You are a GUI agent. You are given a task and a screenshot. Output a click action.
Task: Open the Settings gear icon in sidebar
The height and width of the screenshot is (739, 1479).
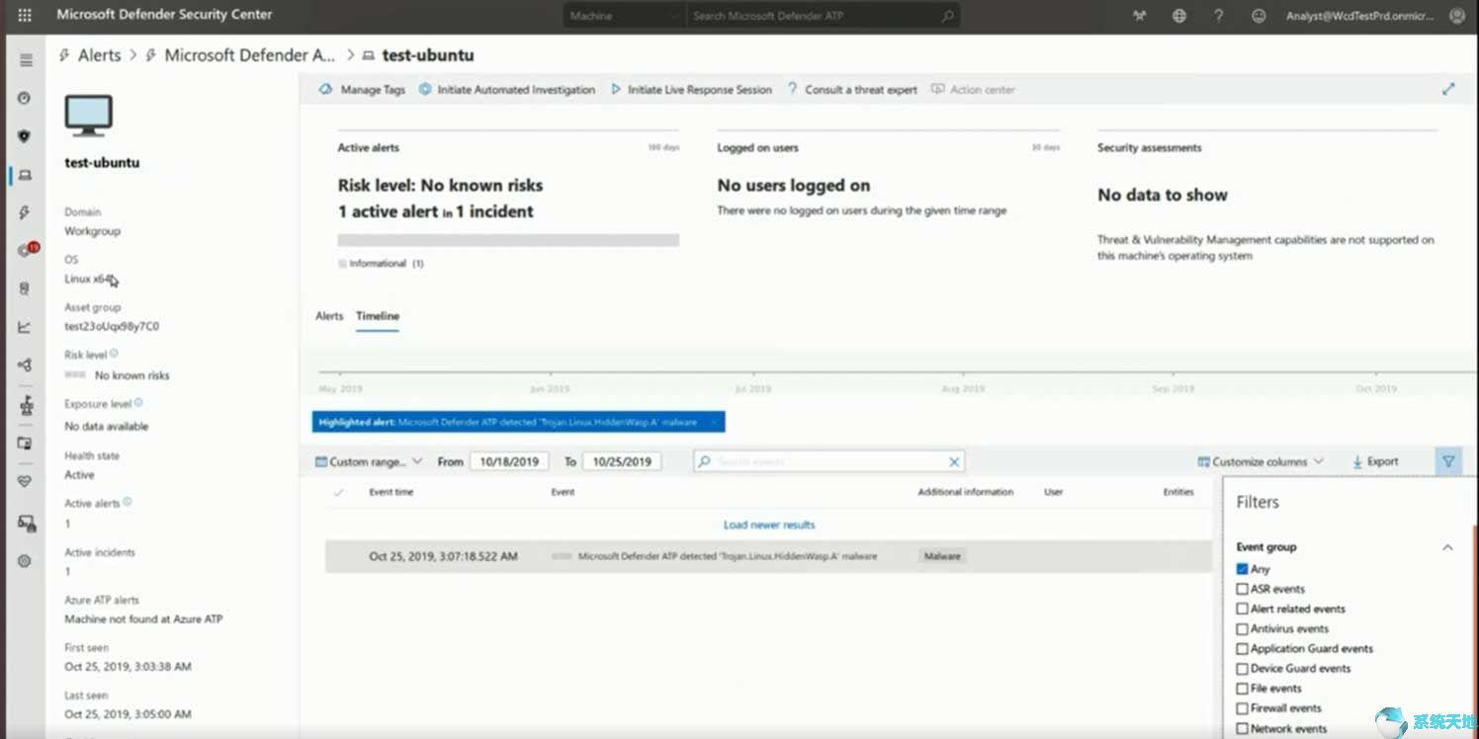[x=25, y=560]
